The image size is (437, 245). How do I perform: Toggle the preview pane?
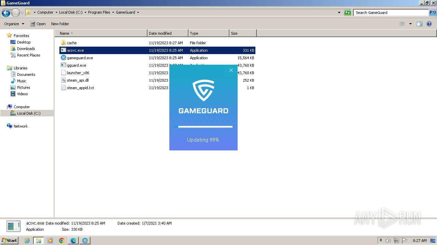coord(420,24)
